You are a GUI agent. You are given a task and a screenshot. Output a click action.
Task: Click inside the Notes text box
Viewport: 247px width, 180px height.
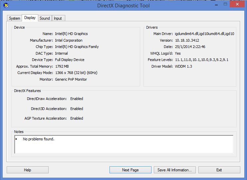tap(124, 144)
